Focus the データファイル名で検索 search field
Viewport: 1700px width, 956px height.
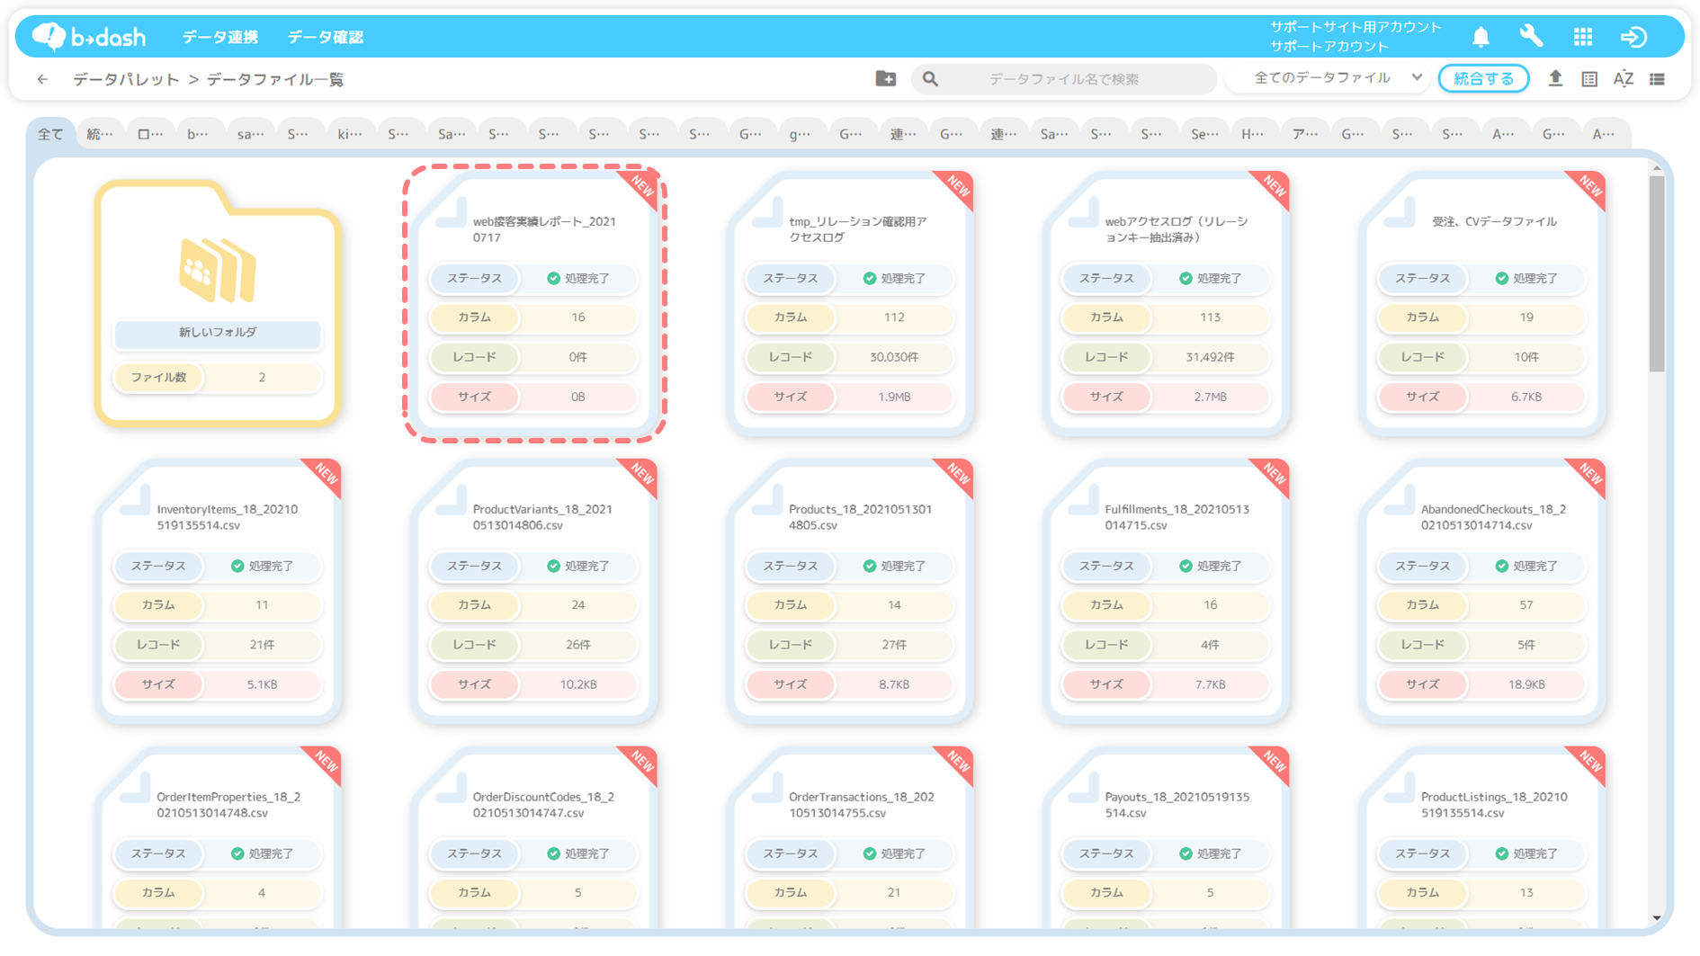click(1065, 79)
